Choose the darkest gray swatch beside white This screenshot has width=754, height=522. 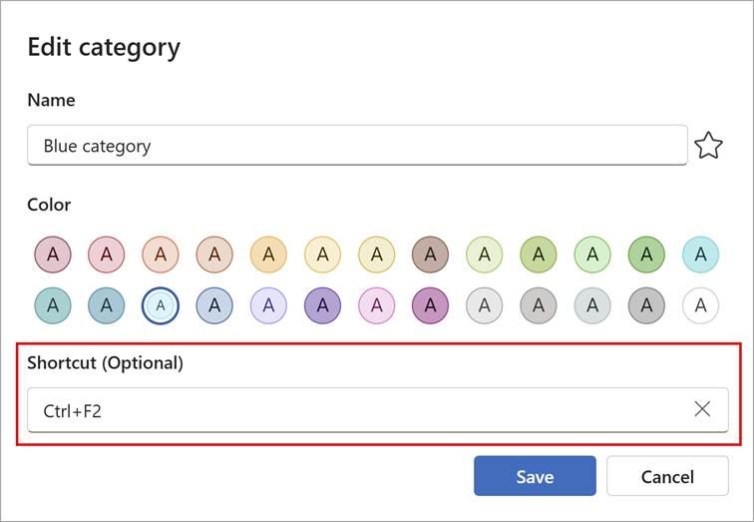pyautogui.click(x=647, y=306)
